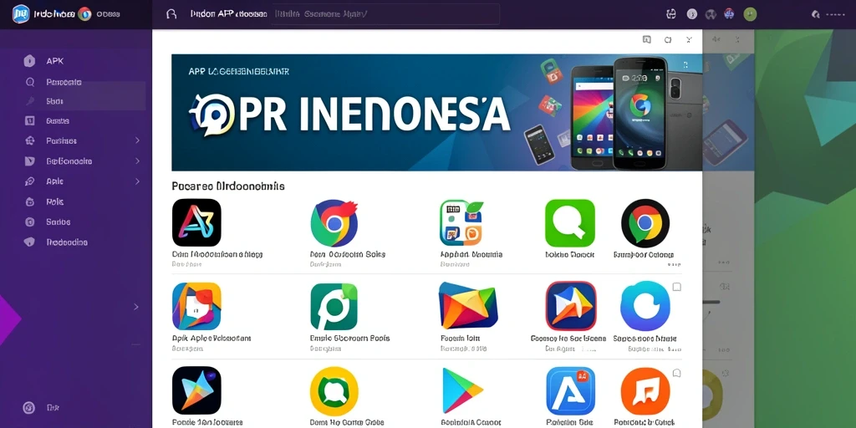Open the blue tile with white letter A
856x428 pixels.
pos(570,391)
